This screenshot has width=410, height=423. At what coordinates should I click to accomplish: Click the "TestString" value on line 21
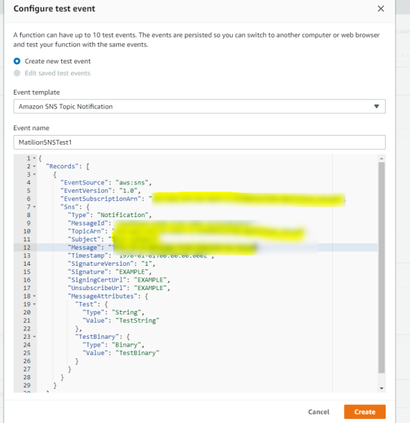(138, 321)
